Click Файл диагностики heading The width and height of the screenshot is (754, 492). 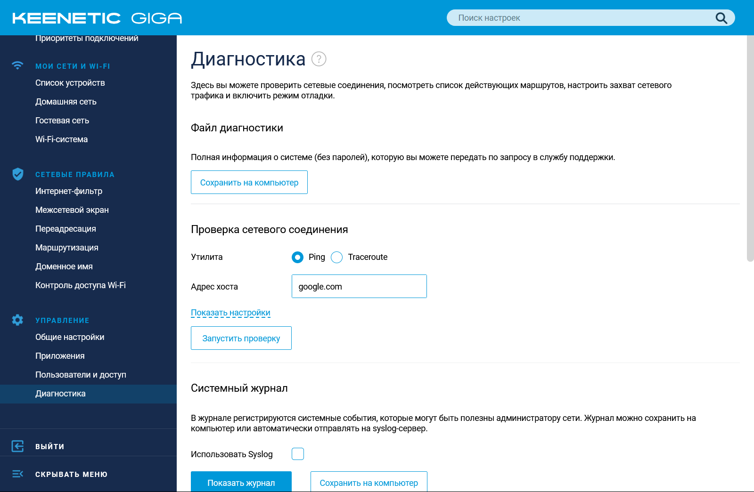click(237, 128)
